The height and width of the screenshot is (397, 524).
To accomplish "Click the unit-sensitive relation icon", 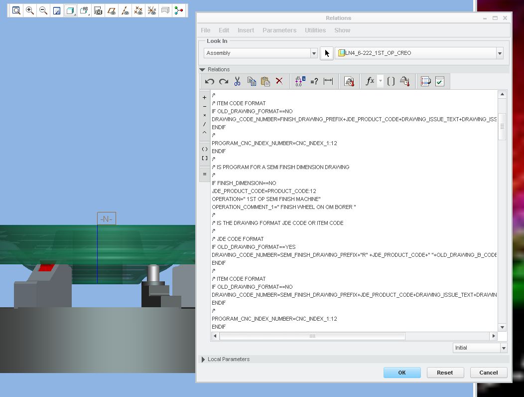I will 404,81.
